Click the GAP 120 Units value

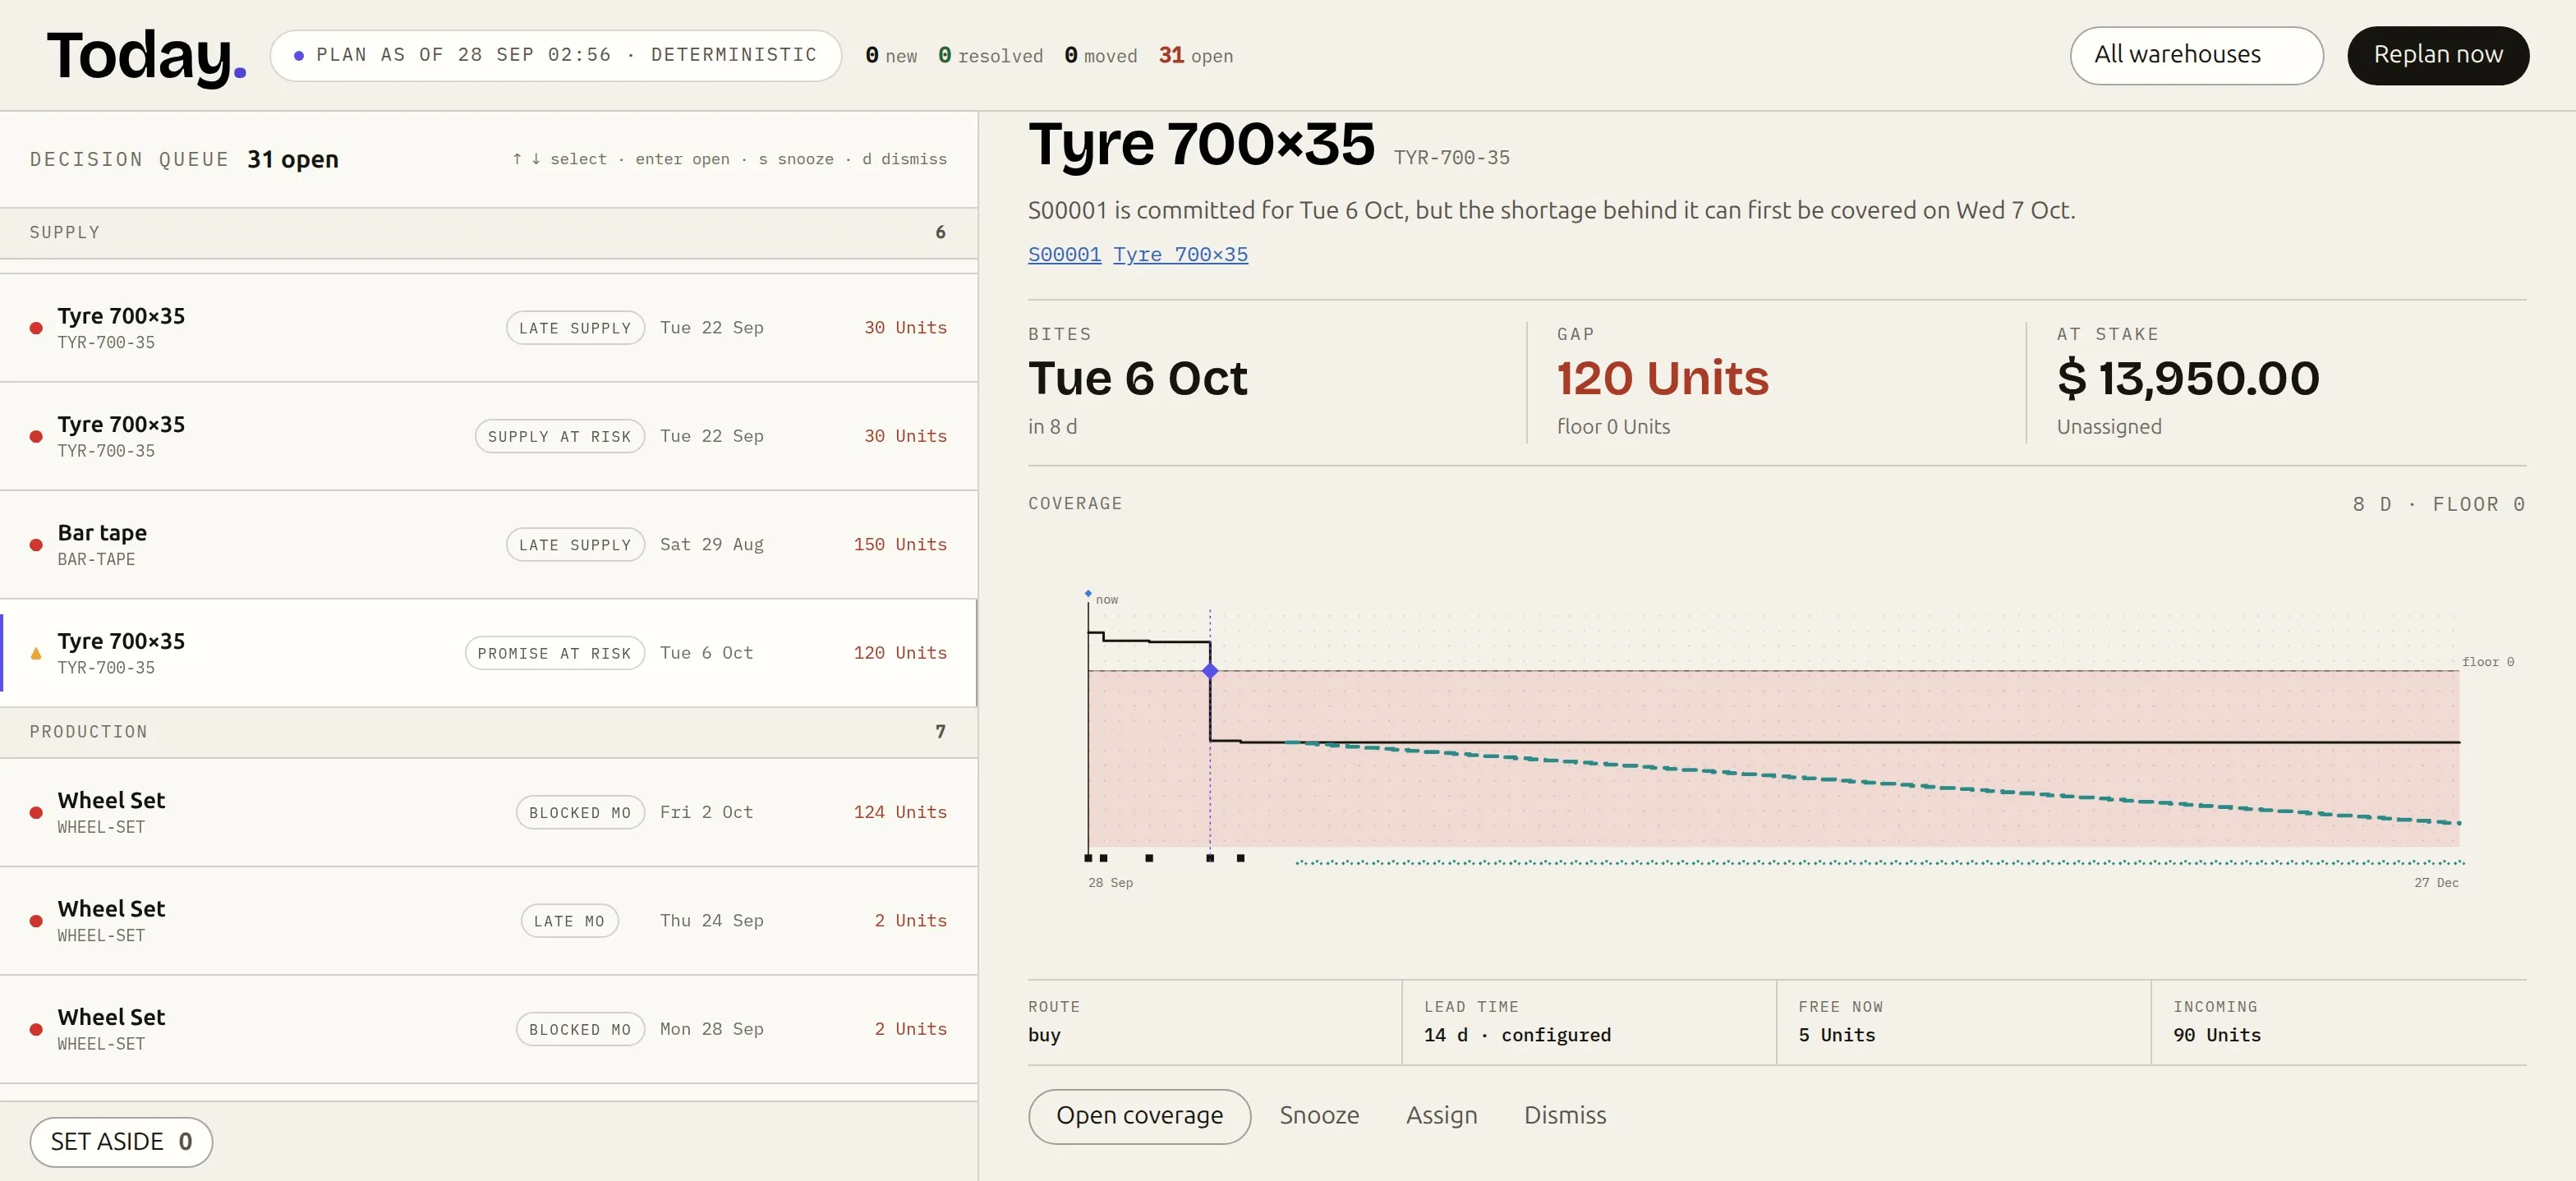(x=1662, y=378)
